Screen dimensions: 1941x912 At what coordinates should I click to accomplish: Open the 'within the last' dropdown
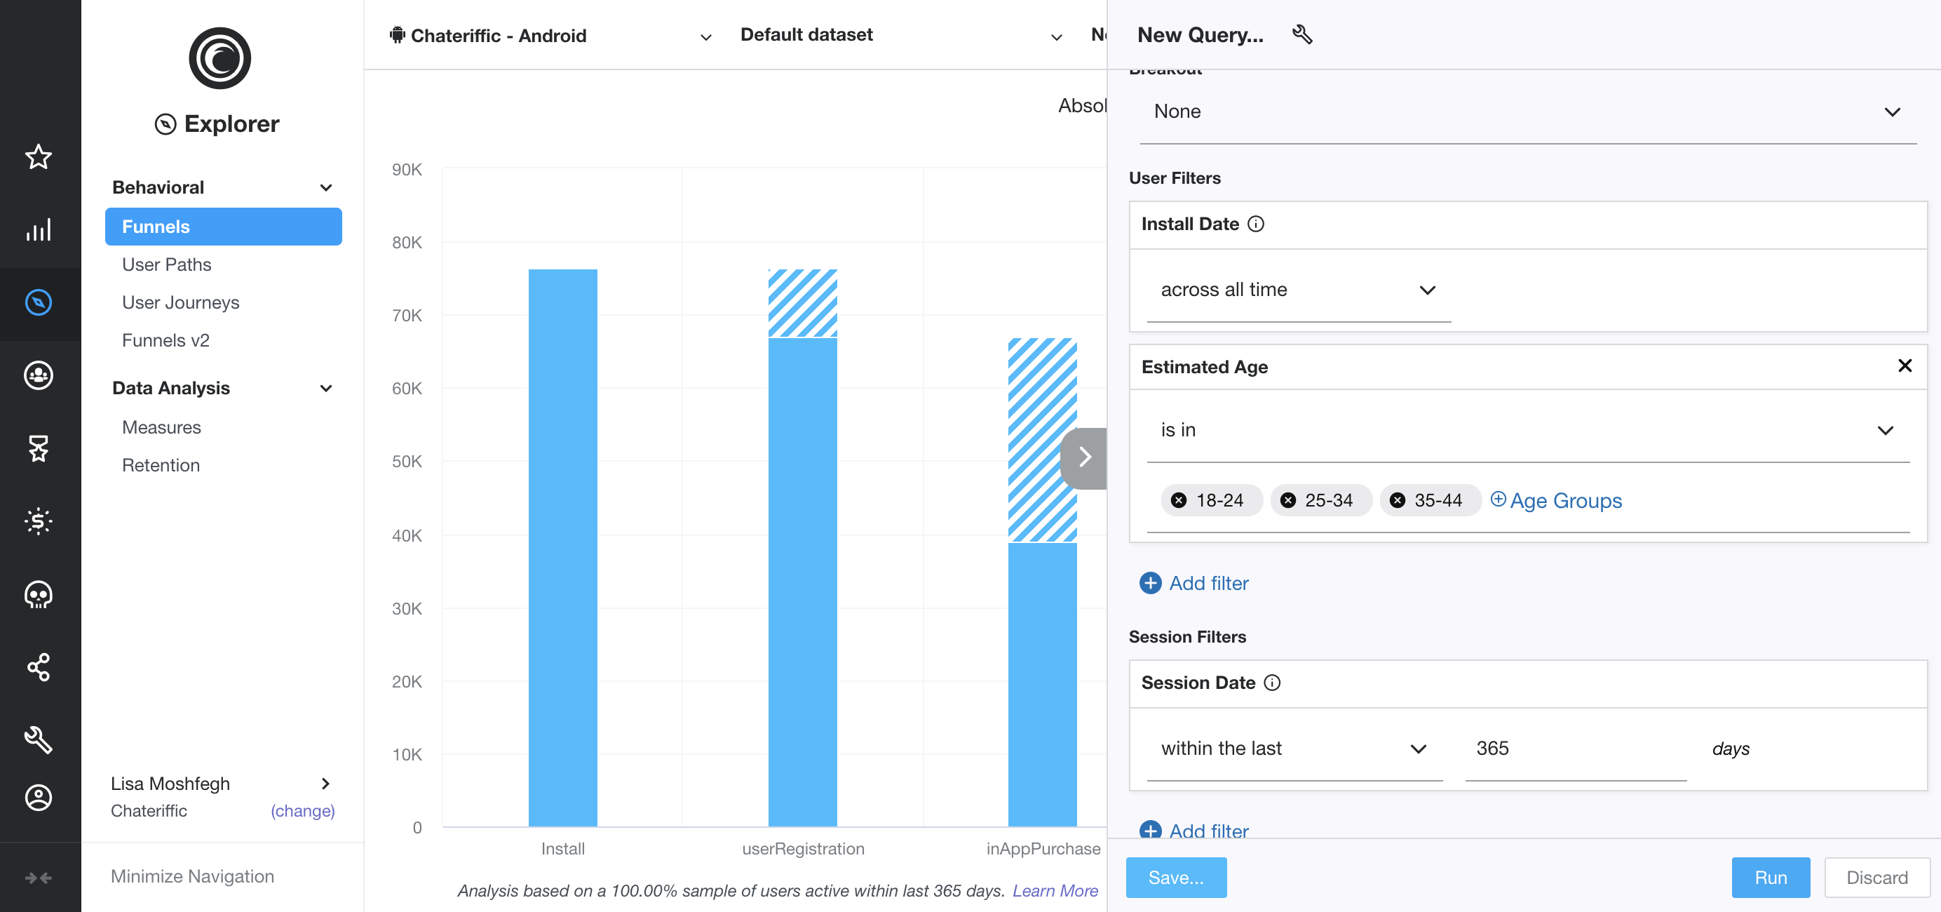tap(1294, 749)
